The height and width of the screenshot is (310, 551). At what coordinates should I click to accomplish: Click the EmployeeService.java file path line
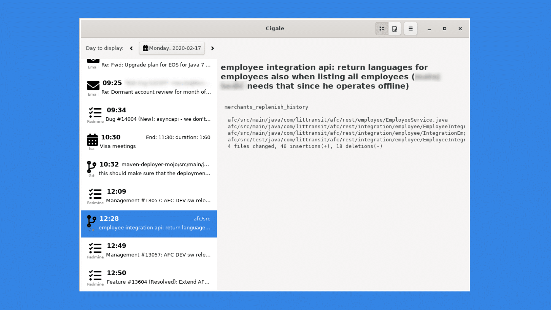(x=337, y=120)
